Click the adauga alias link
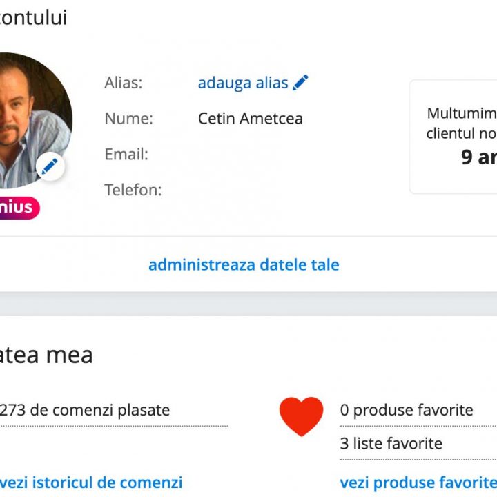The image size is (497, 497). coord(243,83)
